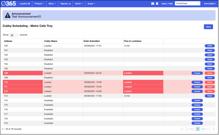Open the OrderAhead selector dropdown
Image resolution: width=219 pixels, height=135 pixels.
pos(187,4)
